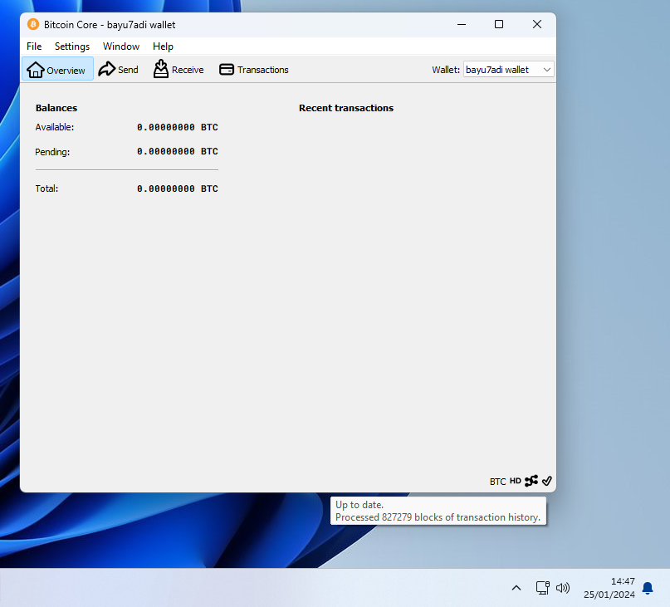Click the Recent transactions heading
The image size is (670, 607).
(346, 108)
